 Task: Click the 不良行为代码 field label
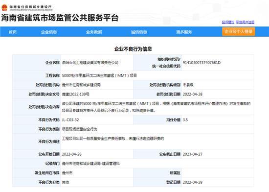(49, 120)
